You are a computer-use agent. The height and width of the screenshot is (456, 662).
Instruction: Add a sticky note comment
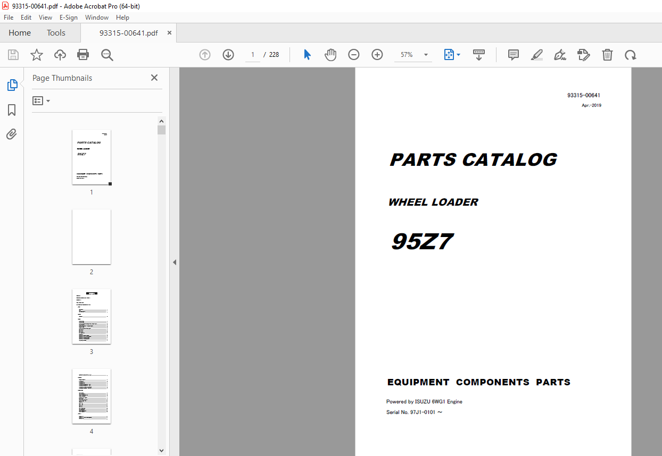(x=514, y=55)
